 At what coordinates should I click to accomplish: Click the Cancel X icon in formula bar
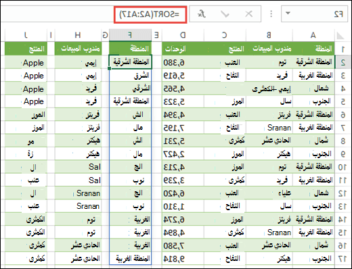click(x=249, y=14)
